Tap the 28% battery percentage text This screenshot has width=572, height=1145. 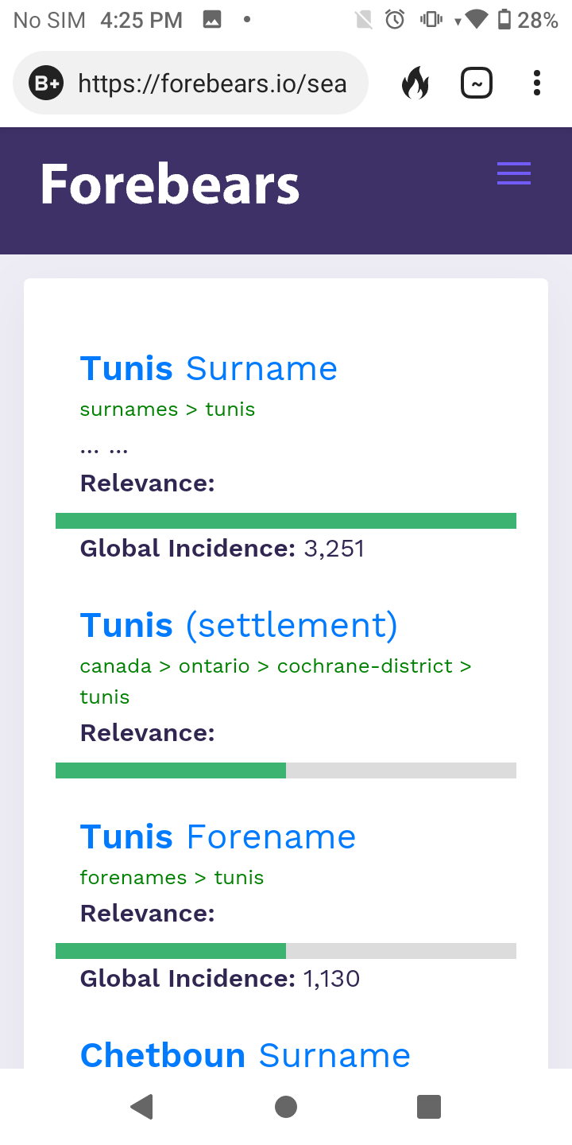click(538, 20)
